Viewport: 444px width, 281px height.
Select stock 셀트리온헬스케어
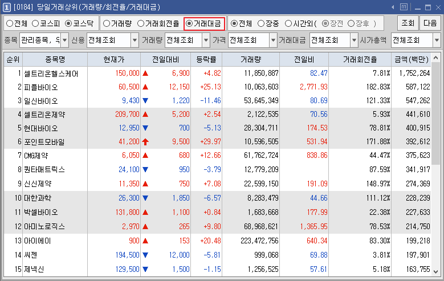(51, 74)
